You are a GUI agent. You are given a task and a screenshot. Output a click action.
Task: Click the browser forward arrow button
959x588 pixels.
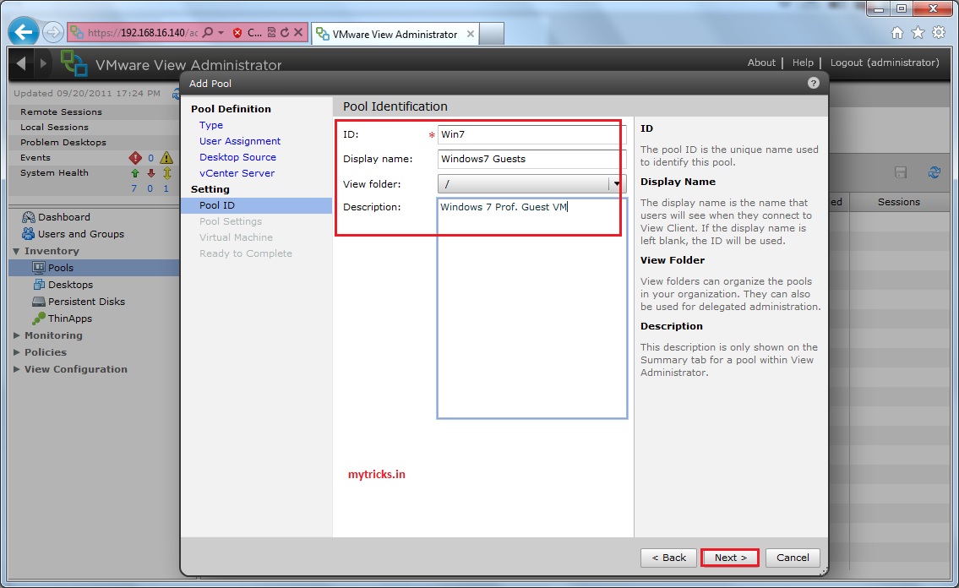53,32
